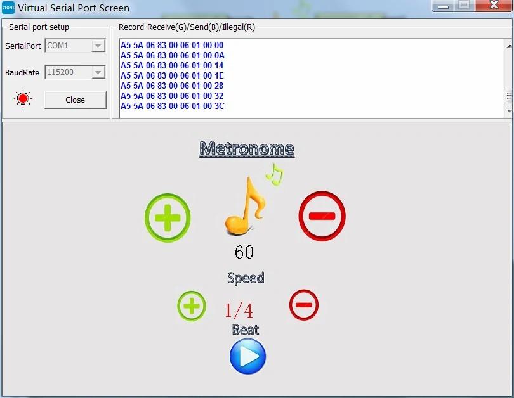Viewport: 514px width, 398px height.
Task: Maximize the Virtual Serial Port Screen window
Action: (x=463, y=5)
